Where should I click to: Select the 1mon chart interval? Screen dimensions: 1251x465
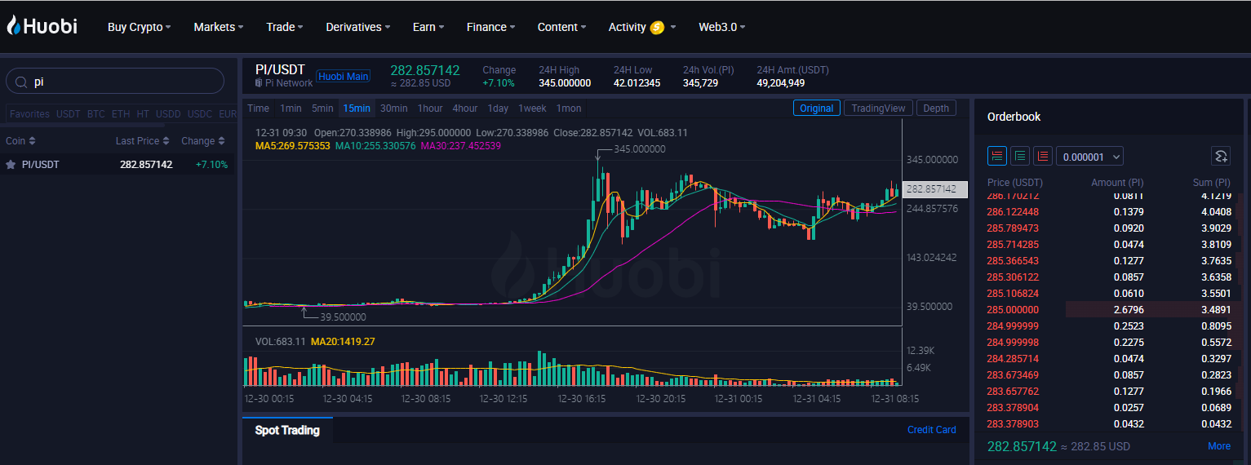(569, 108)
